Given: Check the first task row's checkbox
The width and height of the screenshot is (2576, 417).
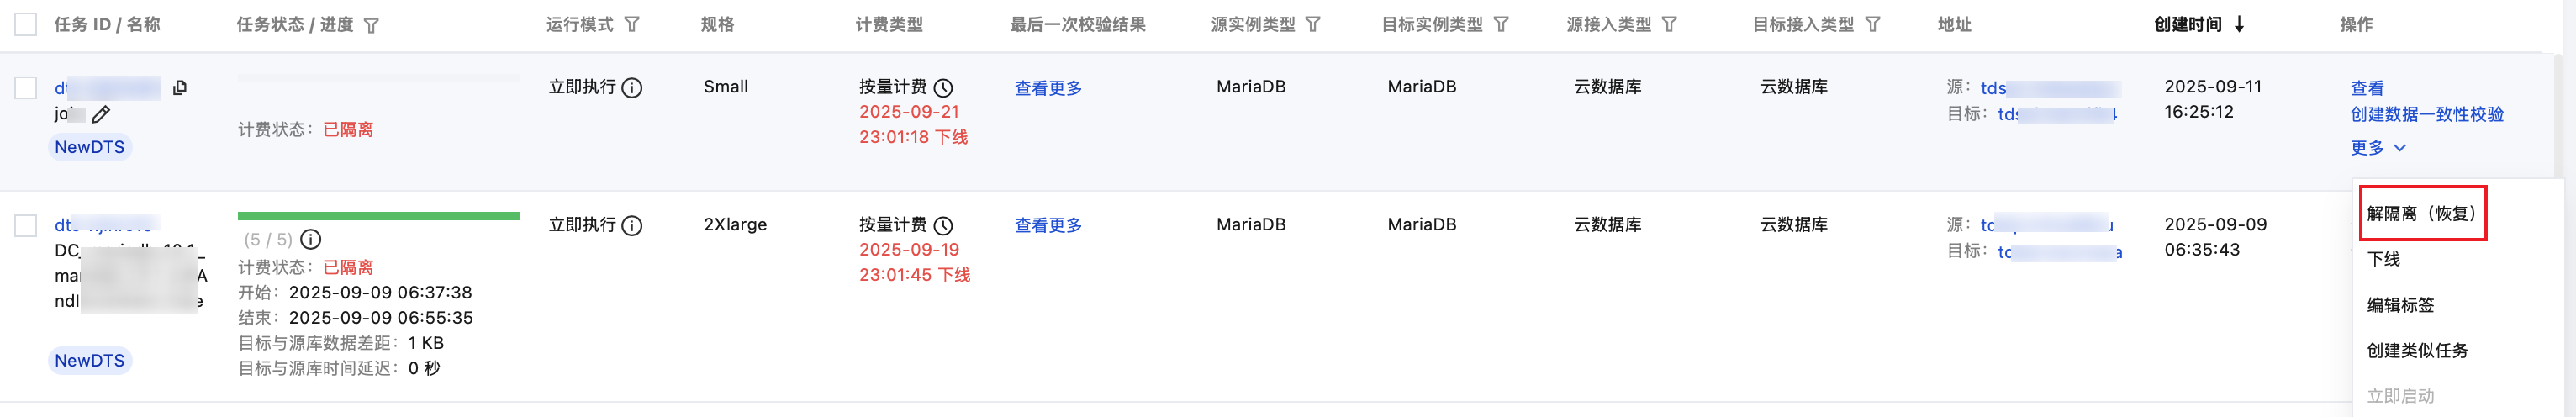Looking at the screenshot, I should click(x=26, y=88).
